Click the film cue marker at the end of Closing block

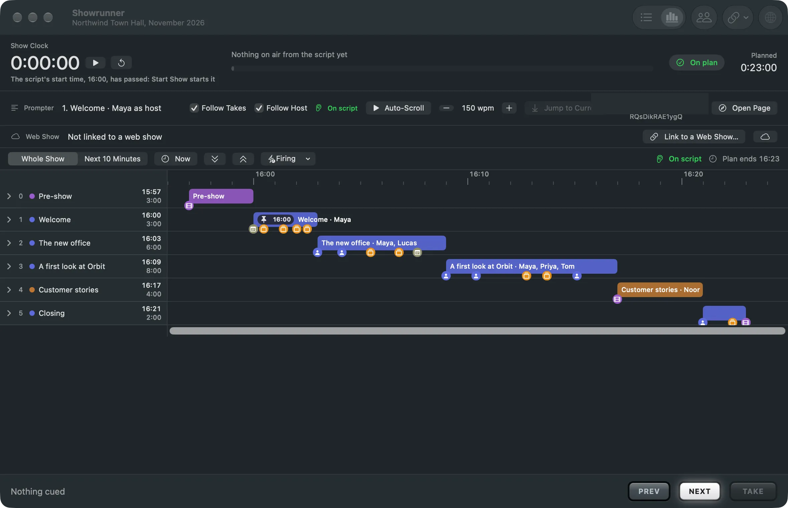click(746, 323)
